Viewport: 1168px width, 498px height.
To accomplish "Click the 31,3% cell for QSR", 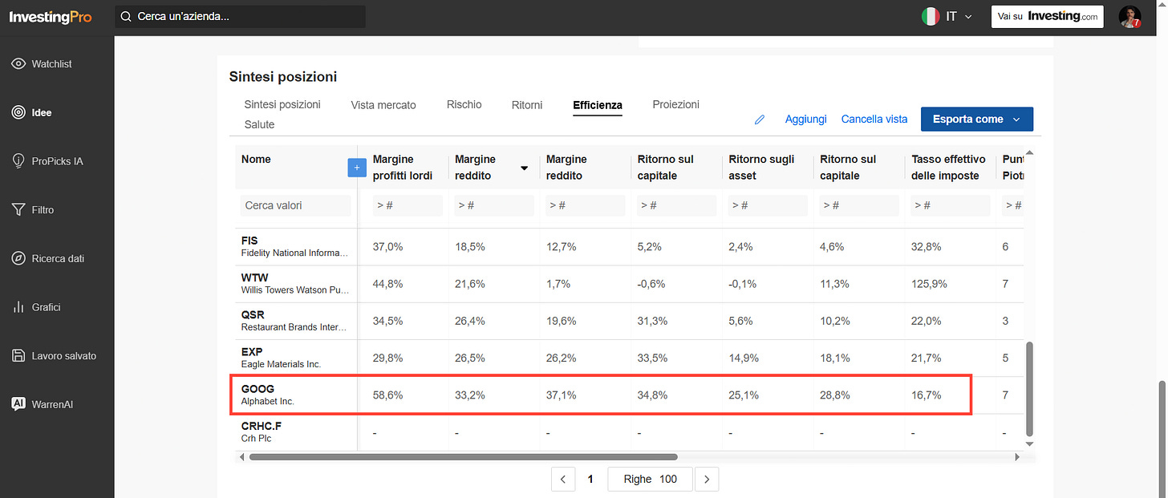I will point(653,321).
